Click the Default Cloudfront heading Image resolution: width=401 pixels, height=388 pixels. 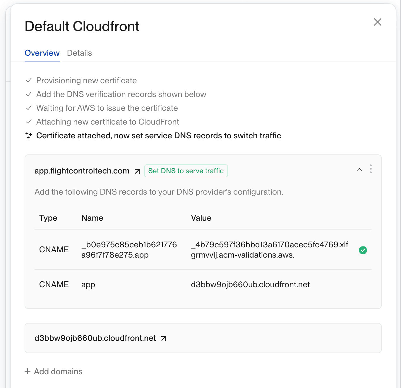[82, 26]
